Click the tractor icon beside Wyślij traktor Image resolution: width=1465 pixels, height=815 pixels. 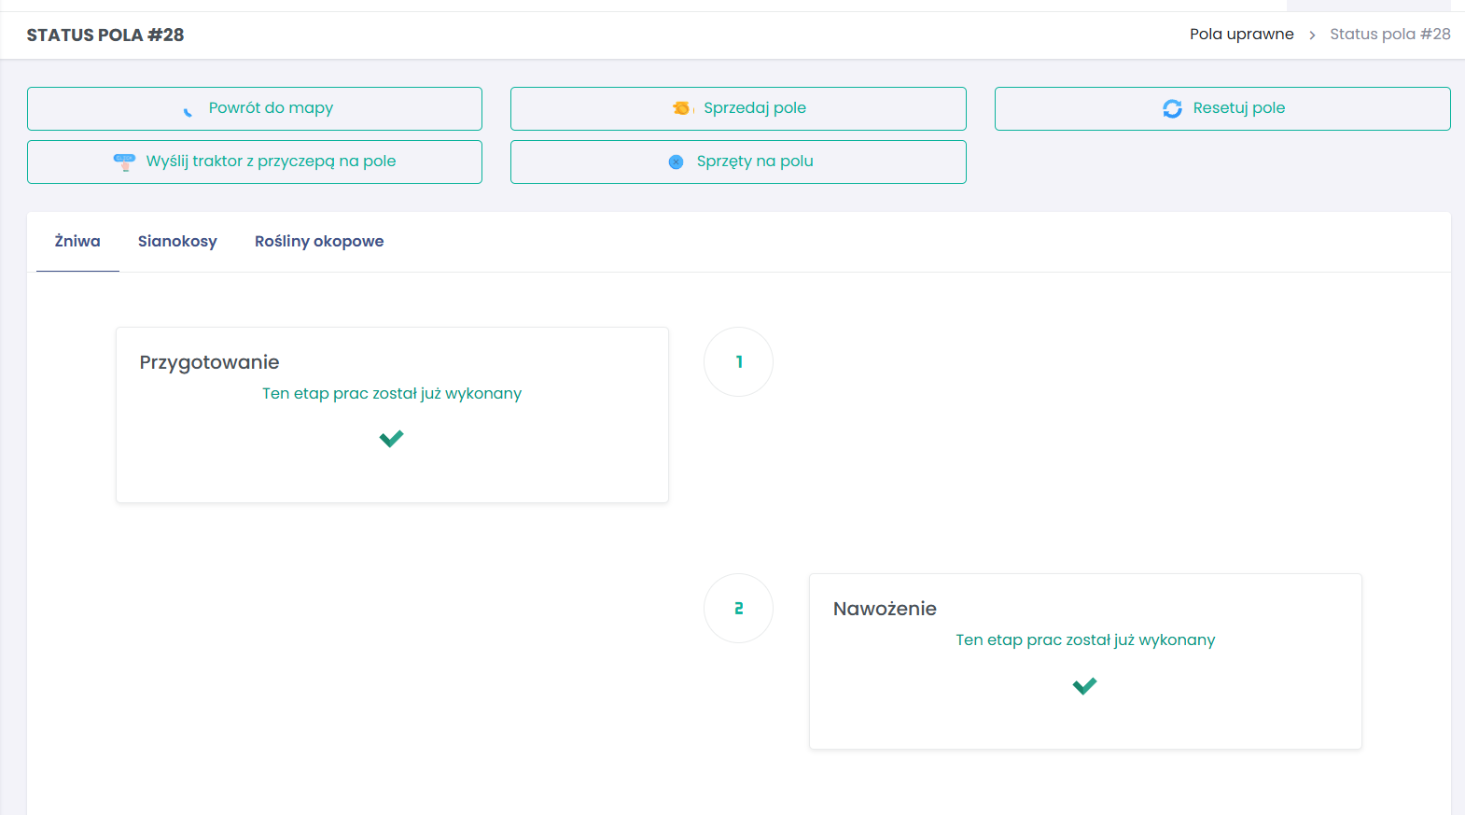click(124, 162)
